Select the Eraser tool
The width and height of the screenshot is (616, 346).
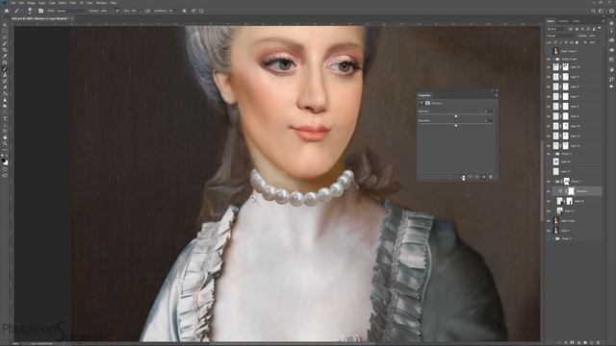5,87
